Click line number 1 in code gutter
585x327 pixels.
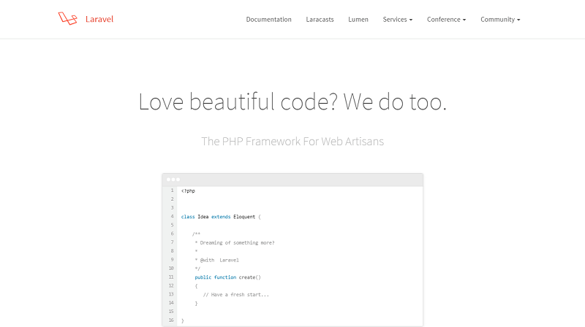tap(172, 191)
